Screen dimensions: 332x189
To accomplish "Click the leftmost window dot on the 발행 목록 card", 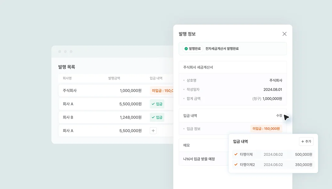I will tap(59, 51).
